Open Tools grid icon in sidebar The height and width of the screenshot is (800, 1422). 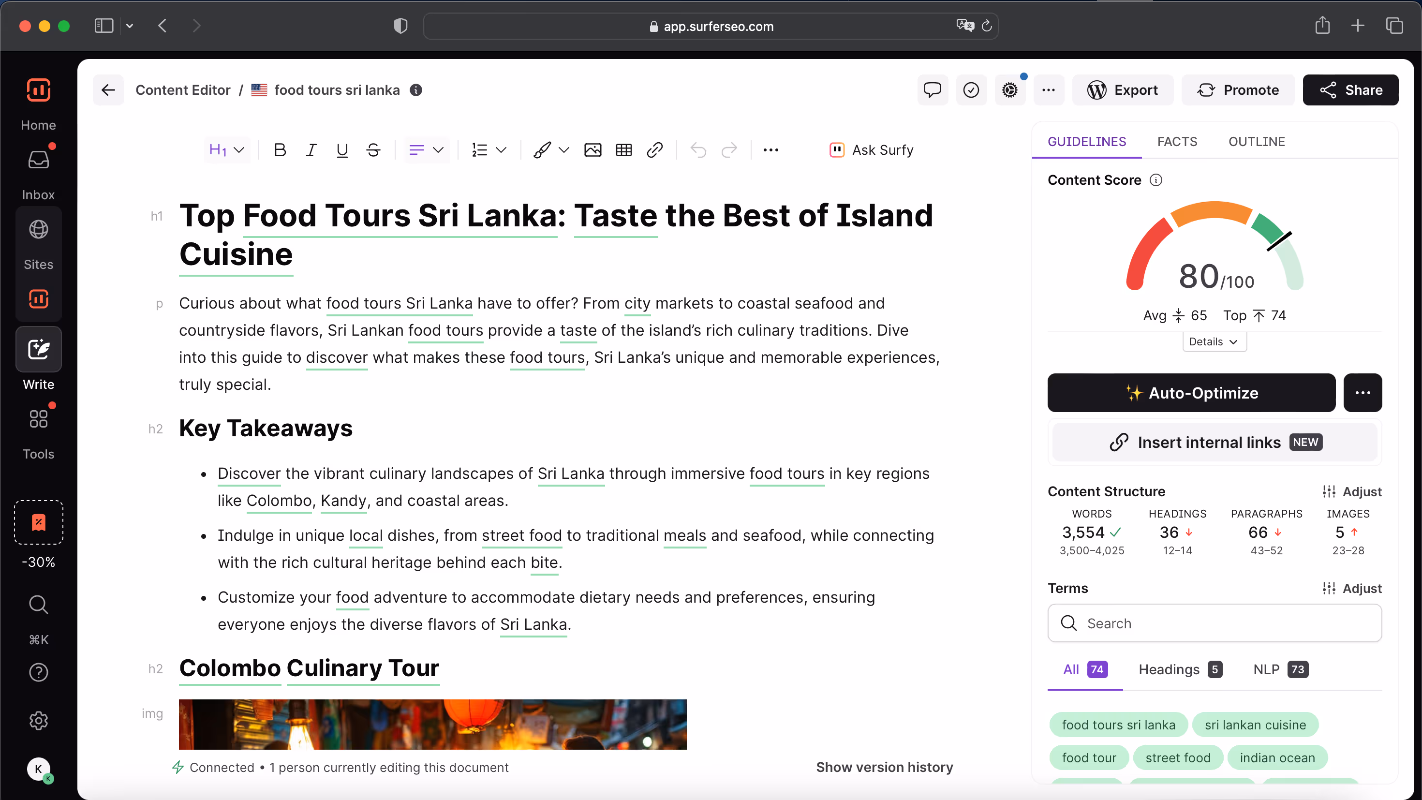click(x=38, y=419)
